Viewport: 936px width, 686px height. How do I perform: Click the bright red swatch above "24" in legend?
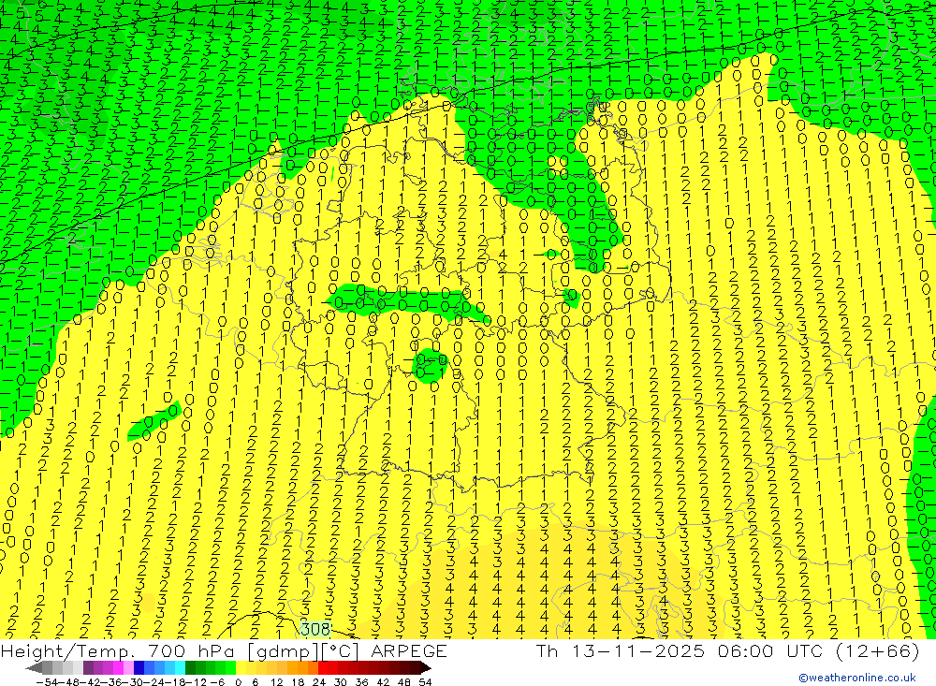tap(323, 667)
